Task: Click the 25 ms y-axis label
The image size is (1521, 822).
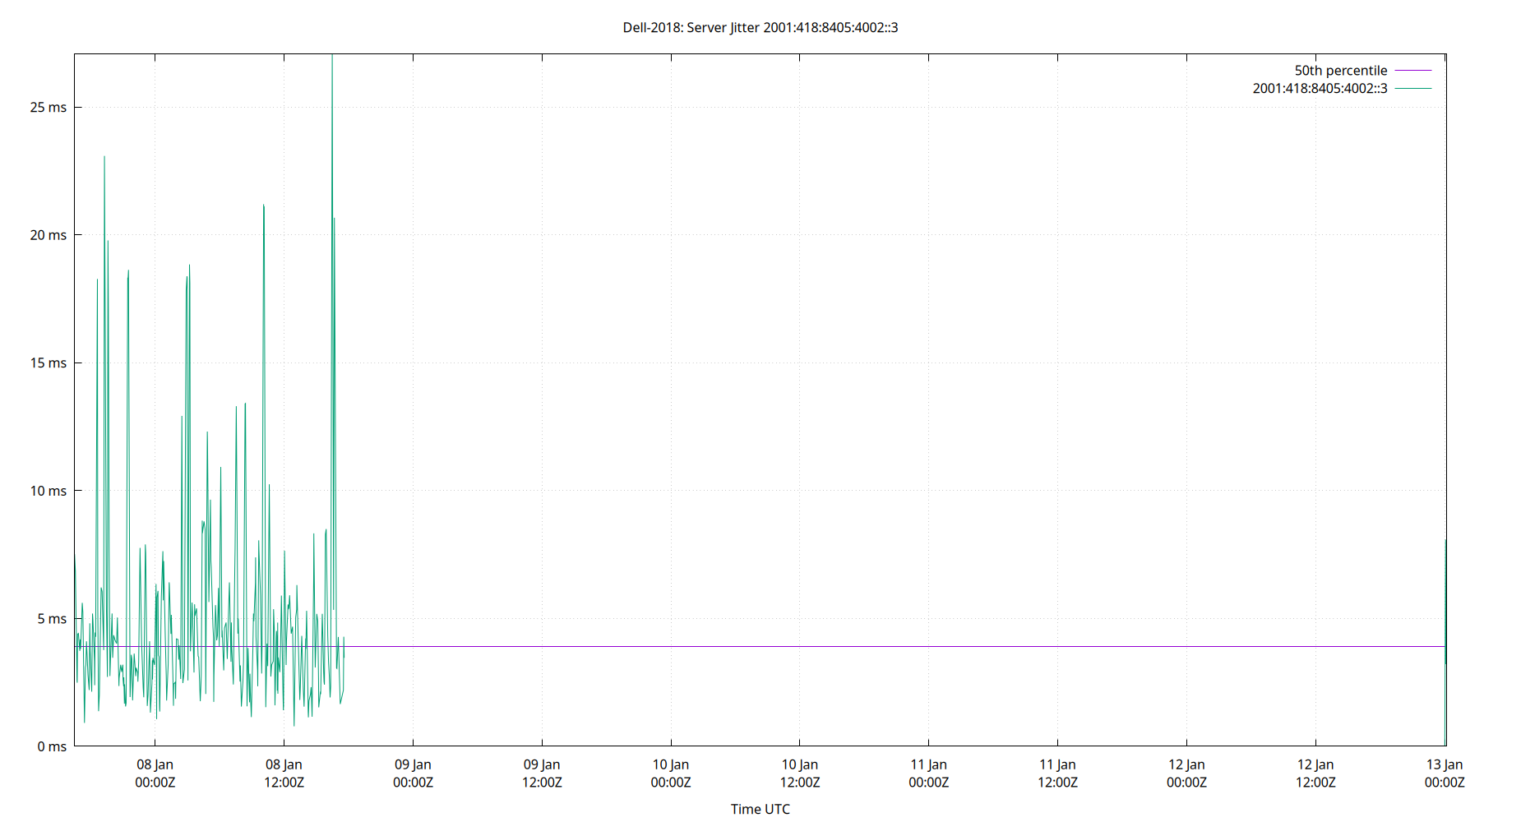Action: pos(49,106)
